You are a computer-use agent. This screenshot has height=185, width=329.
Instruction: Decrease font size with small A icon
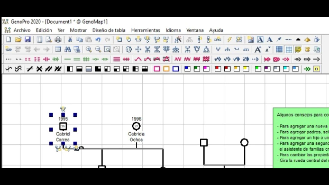pyautogui.click(x=268, y=49)
